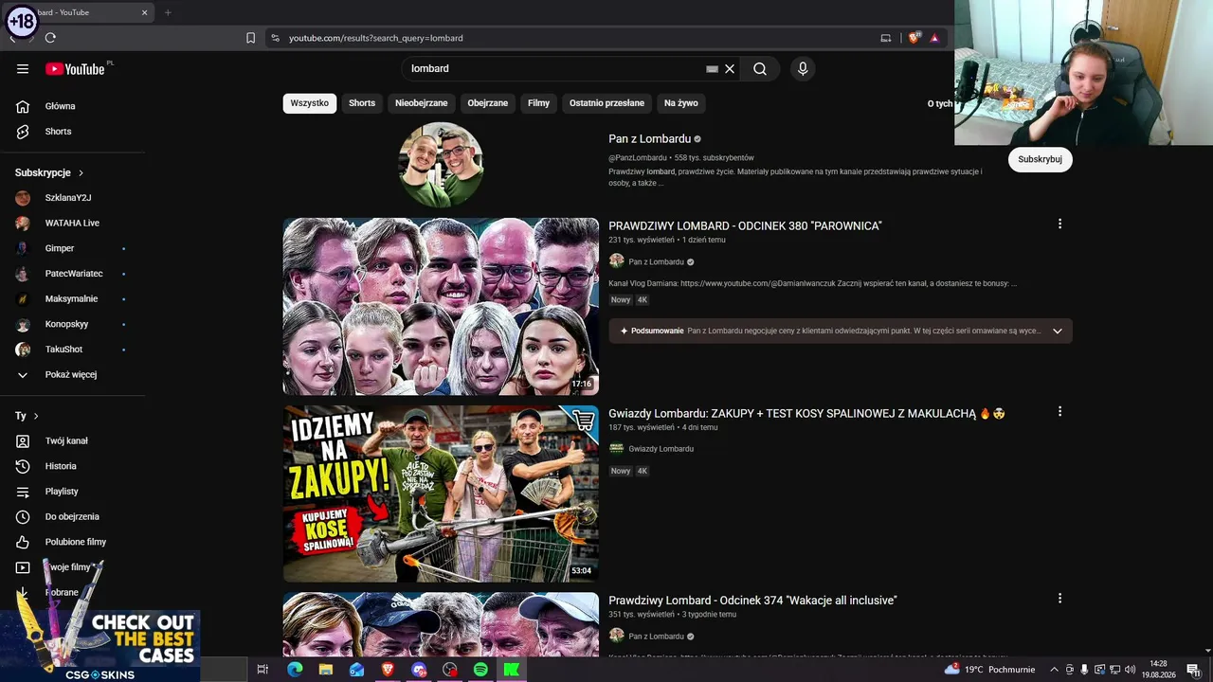This screenshot has height=682, width=1213.
Task: Play the PAROWNICA video thumbnail
Action: coord(441,307)
